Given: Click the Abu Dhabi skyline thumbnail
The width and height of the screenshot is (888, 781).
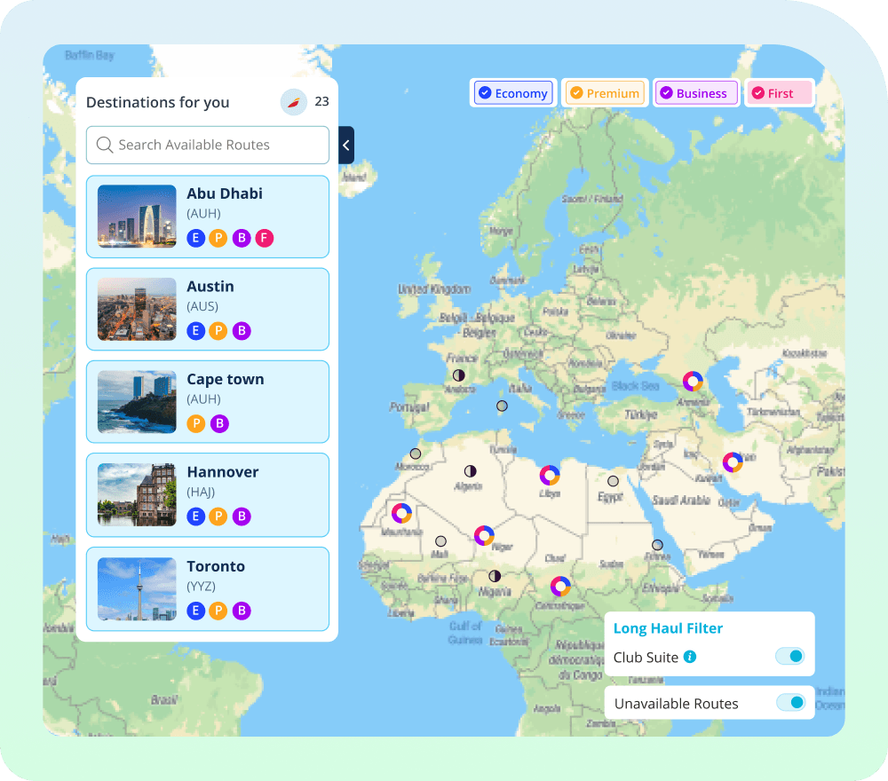Looking at the screenshot, I should coord(137,217).
